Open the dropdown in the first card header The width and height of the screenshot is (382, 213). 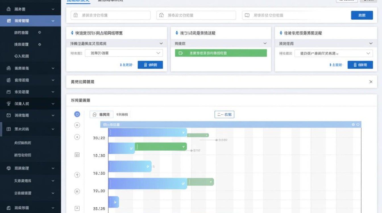pyautogui.click(x=161, y=43)
